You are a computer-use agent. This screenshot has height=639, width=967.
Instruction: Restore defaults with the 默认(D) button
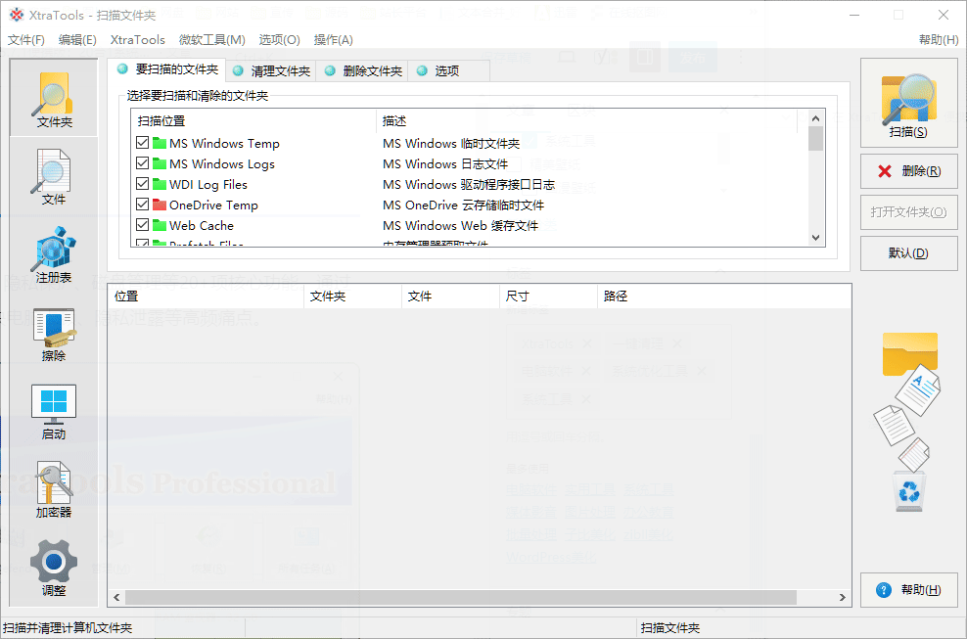pos(908,253)
